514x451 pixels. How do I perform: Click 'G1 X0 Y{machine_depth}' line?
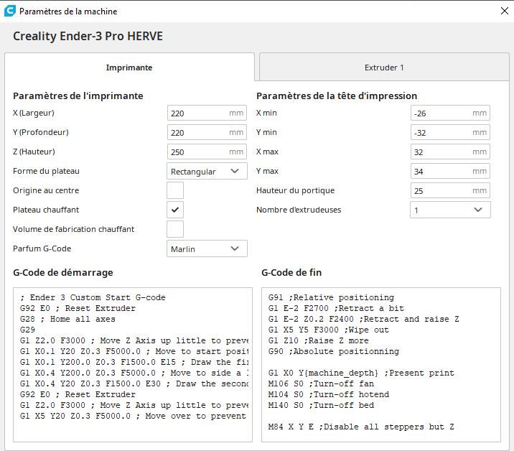coord(361,373)
